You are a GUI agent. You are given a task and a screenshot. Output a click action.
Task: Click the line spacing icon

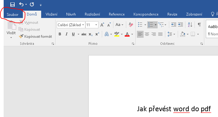click(170, 34)
